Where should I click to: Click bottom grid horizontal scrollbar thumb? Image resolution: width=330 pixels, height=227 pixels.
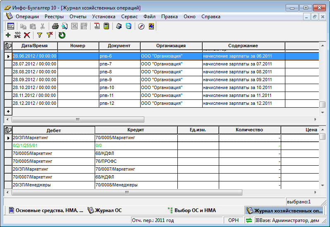(x=127, y=192)
